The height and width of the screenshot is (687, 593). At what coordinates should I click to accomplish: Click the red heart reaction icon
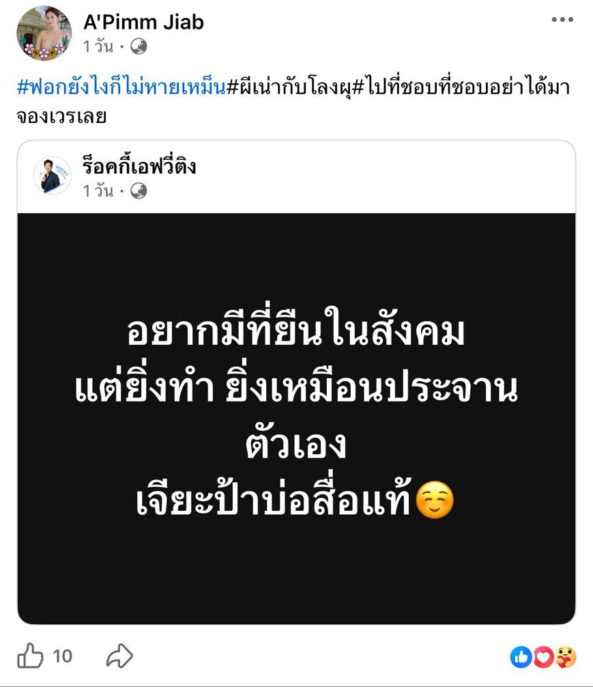(543, 657)
